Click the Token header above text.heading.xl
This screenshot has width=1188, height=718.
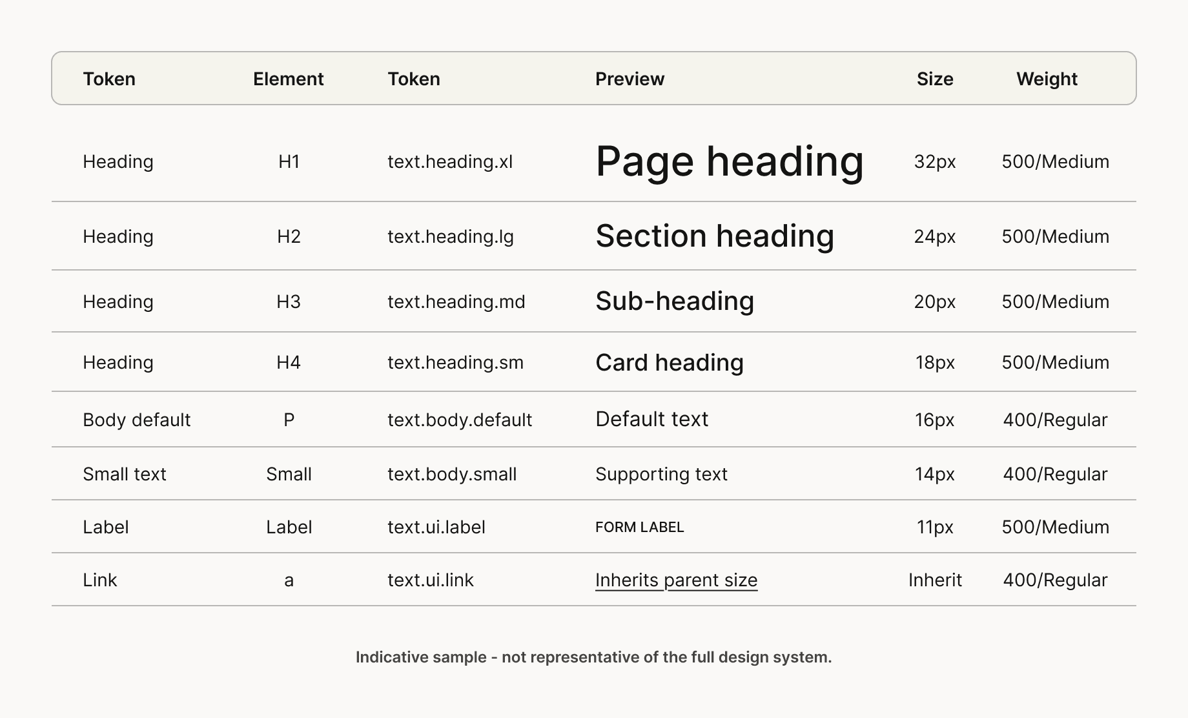click(x=414, y=79)
